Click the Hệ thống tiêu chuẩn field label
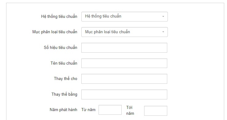Image resolution: width=227 pixels, height=120 pixels. coord(59,17)
